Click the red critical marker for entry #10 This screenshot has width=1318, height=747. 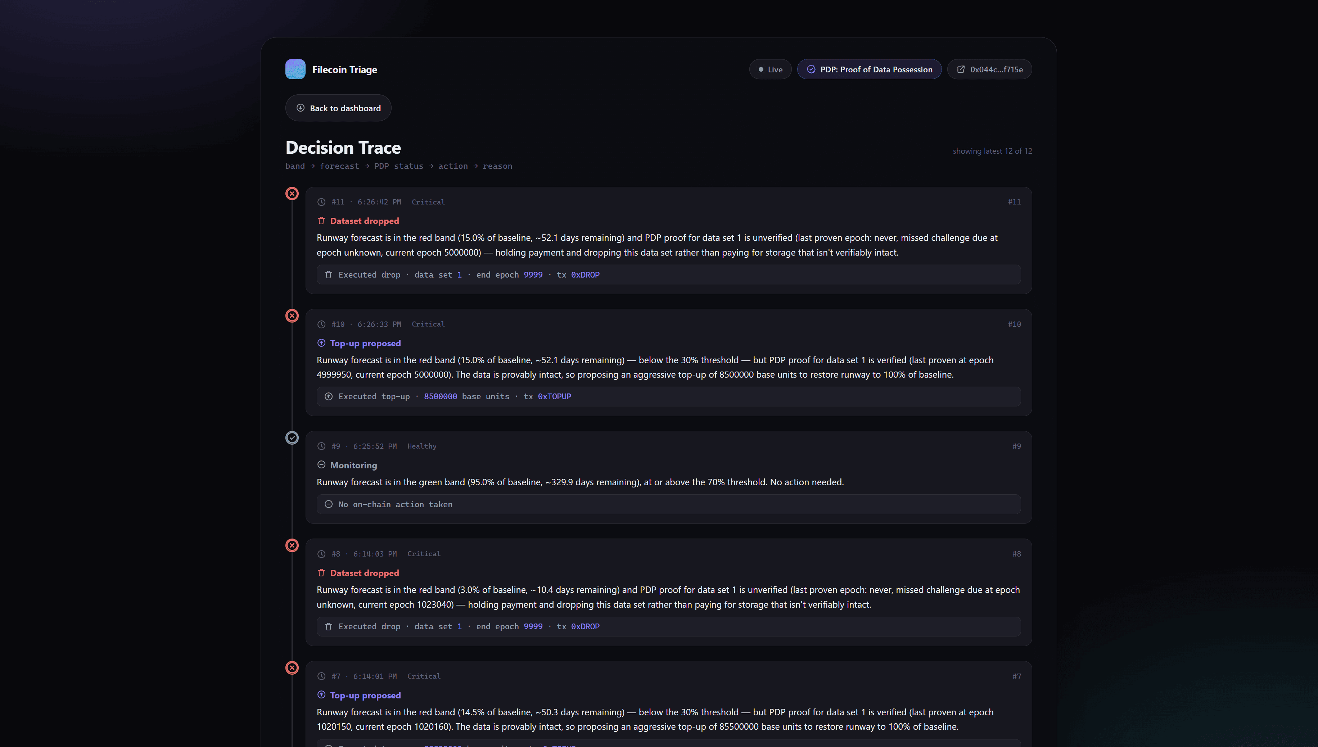click(x=292, y=315)
